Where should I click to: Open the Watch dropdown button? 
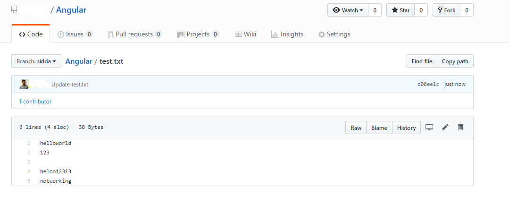[348, 10]
